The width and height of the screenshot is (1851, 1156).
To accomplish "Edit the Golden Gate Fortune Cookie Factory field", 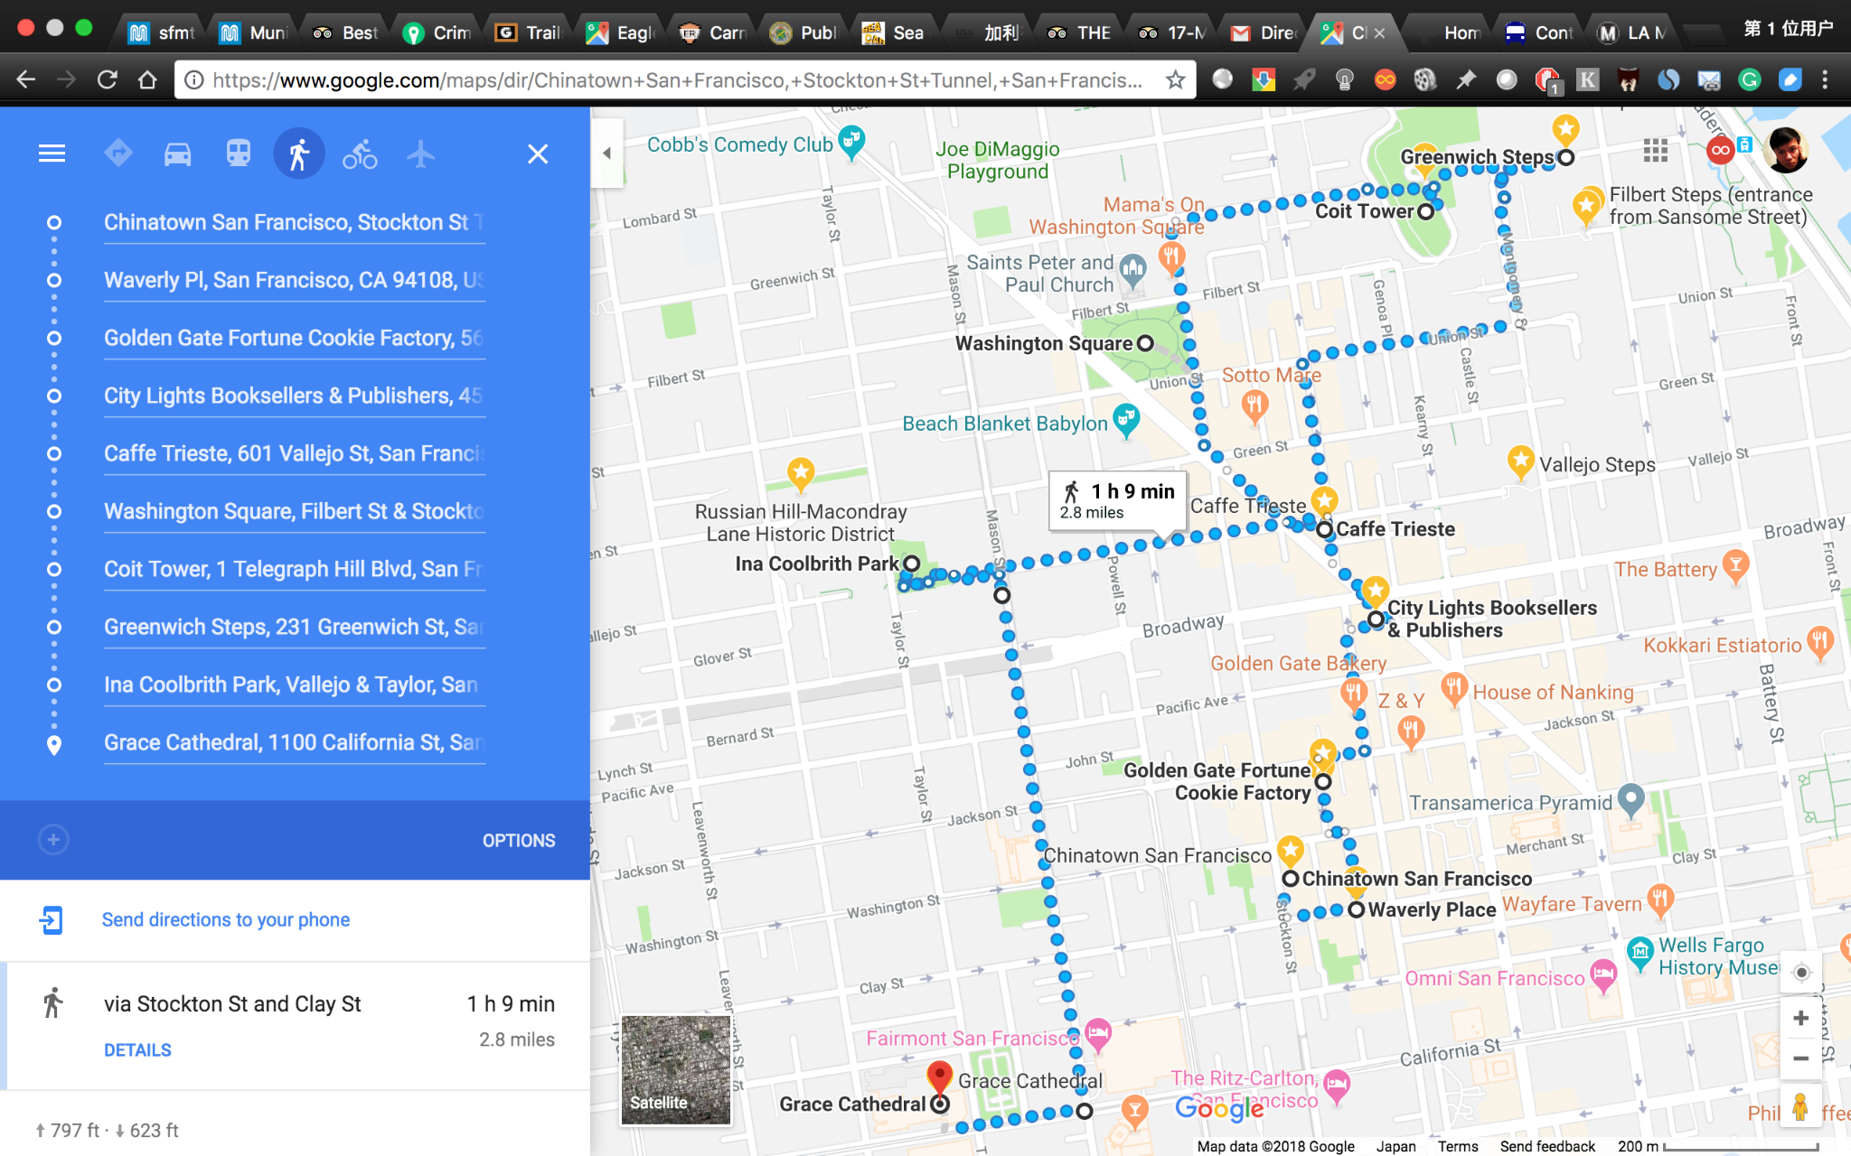I will point(295,338).
